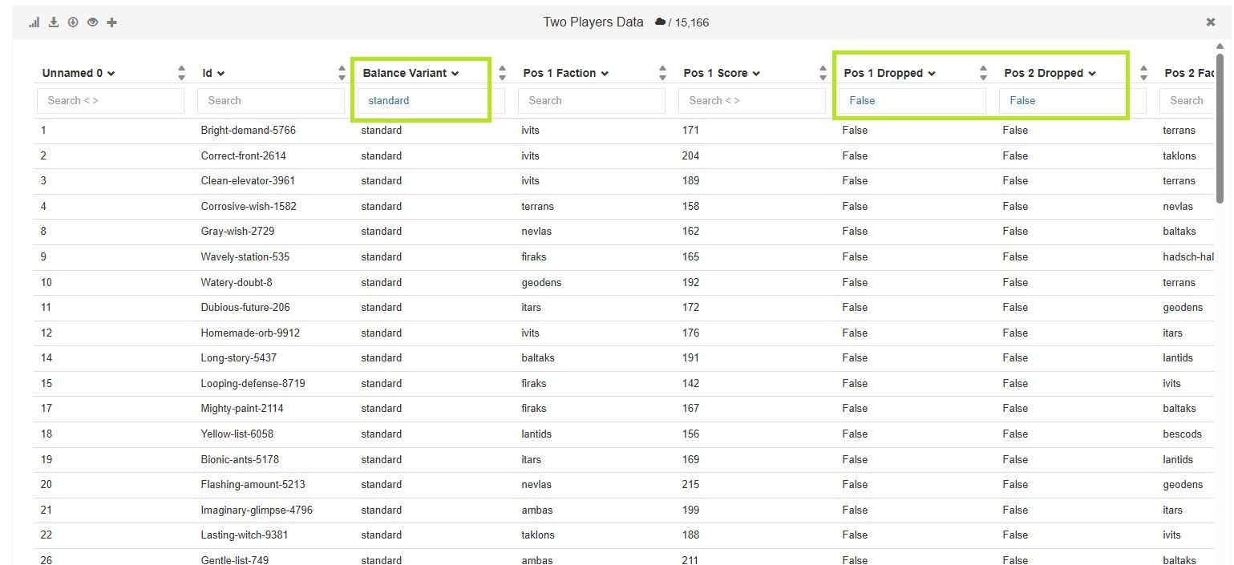Click the score value 204
This screenshot has height=565, width=1234.
(690, 155)
